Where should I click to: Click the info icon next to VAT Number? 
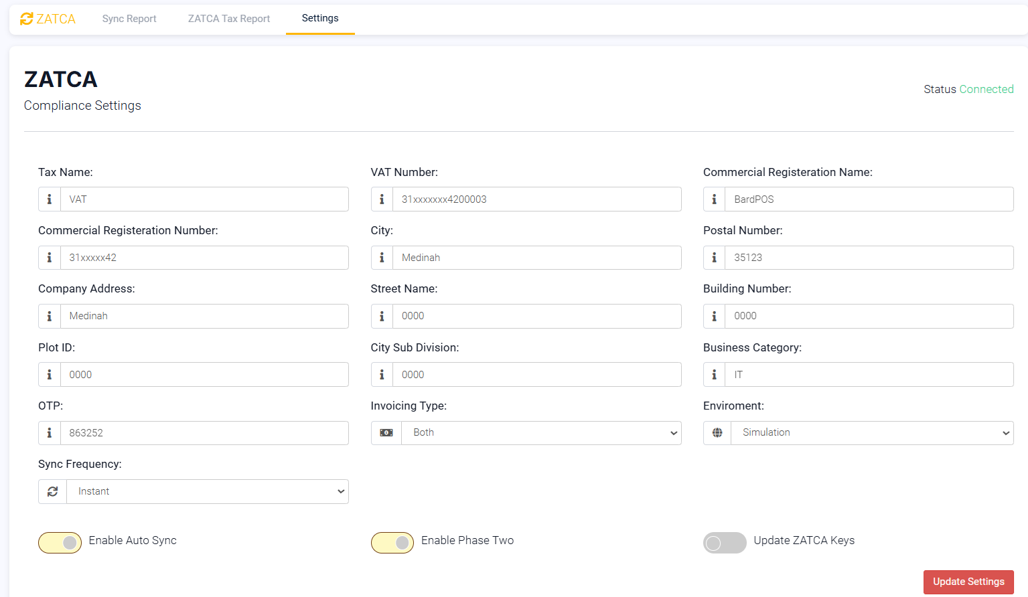click(382, 199)
